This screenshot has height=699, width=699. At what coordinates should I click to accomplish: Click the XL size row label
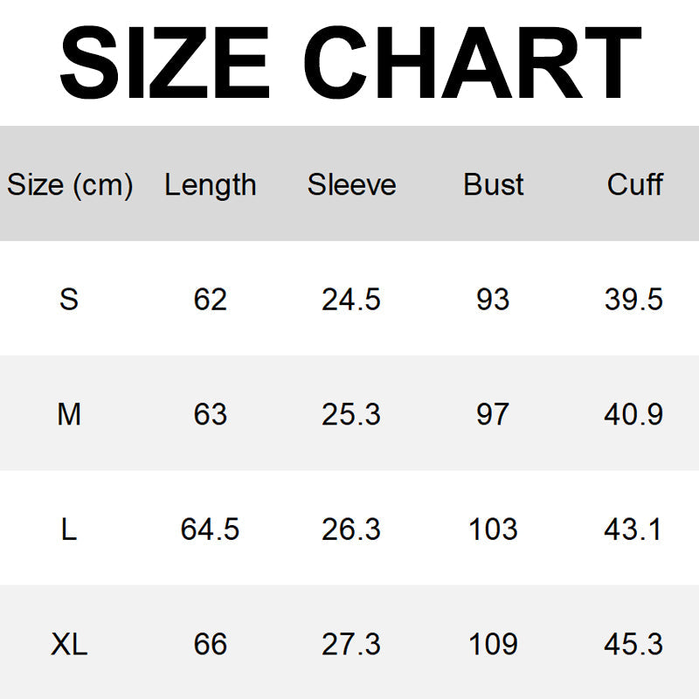pos(69,645)
